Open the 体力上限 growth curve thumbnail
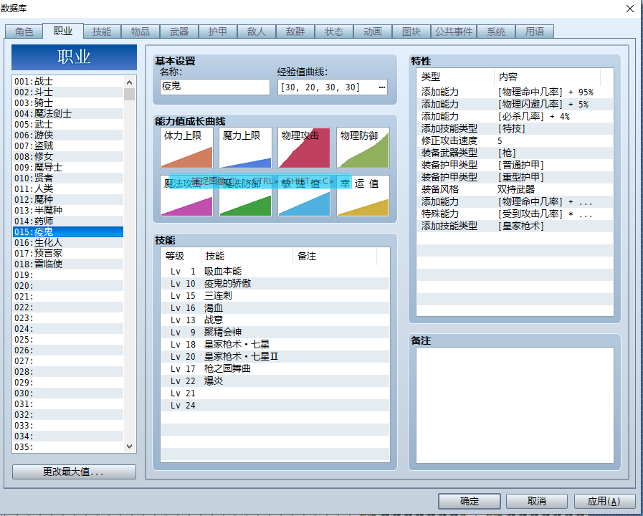Screen dimensions: 643x516 (186, 148)
